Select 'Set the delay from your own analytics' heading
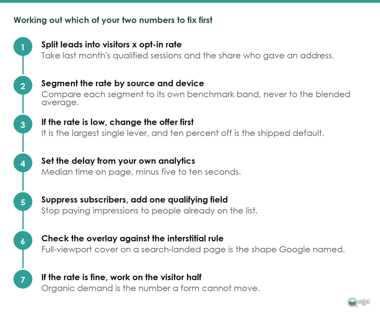The height and width of the screenshot is (317, 380). coord(118,161)
